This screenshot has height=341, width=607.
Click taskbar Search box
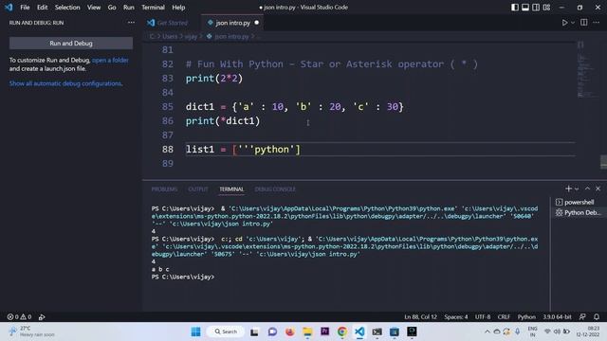coord(226,332)
